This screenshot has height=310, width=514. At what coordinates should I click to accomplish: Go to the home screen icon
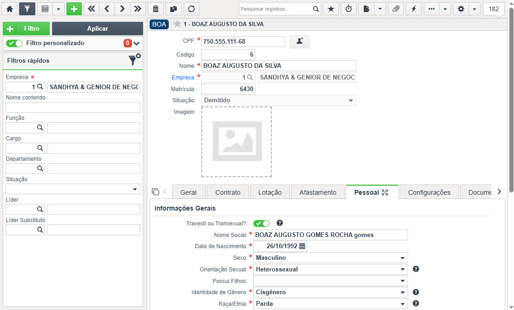(x=9, y=9)
